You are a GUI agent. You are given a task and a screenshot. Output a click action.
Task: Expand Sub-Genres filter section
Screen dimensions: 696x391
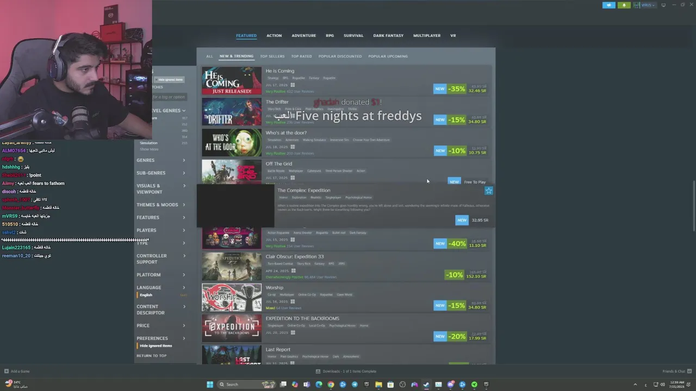[x=161, y=173]
